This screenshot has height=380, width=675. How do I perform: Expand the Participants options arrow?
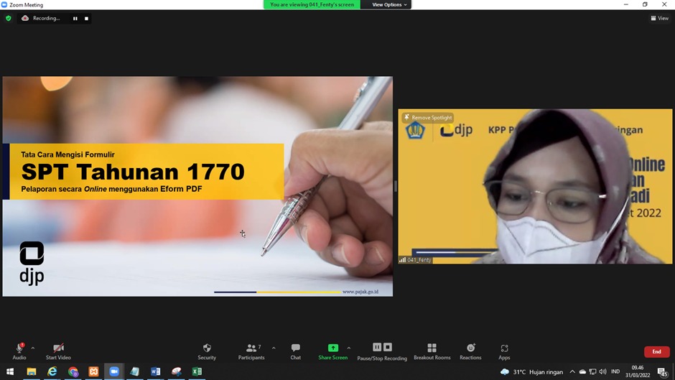[x=274, y=348]
